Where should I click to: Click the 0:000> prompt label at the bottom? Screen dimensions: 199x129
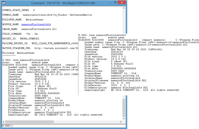tap(7, 126)
